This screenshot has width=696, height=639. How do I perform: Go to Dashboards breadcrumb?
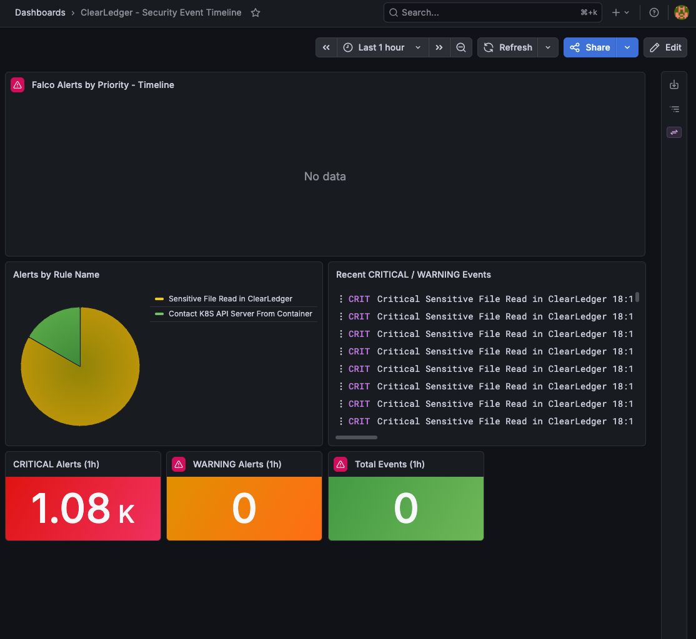click(x=40, y=12)
